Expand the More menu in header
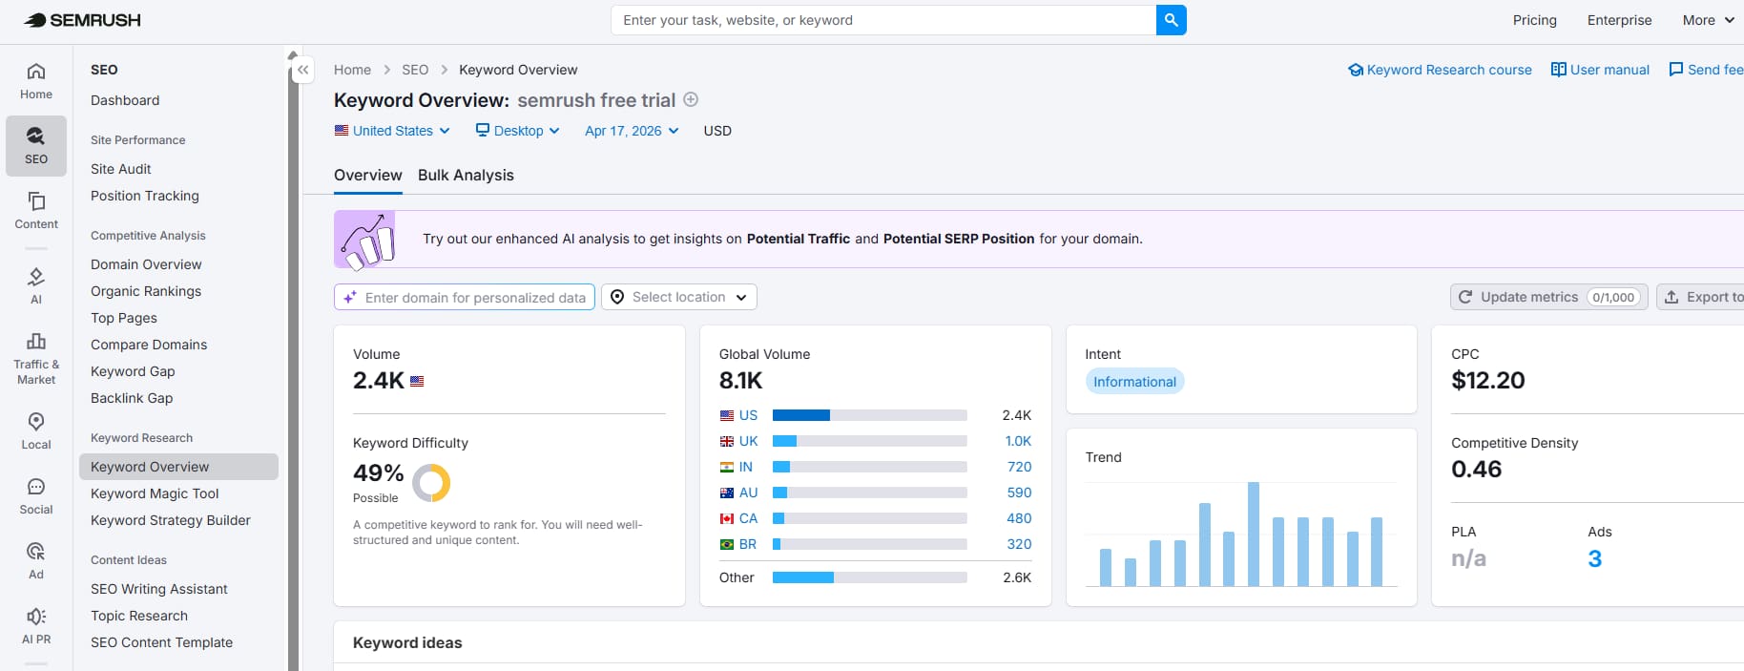The width and height of the screenshot is (1744, 671). click(x=1708, y=20)
